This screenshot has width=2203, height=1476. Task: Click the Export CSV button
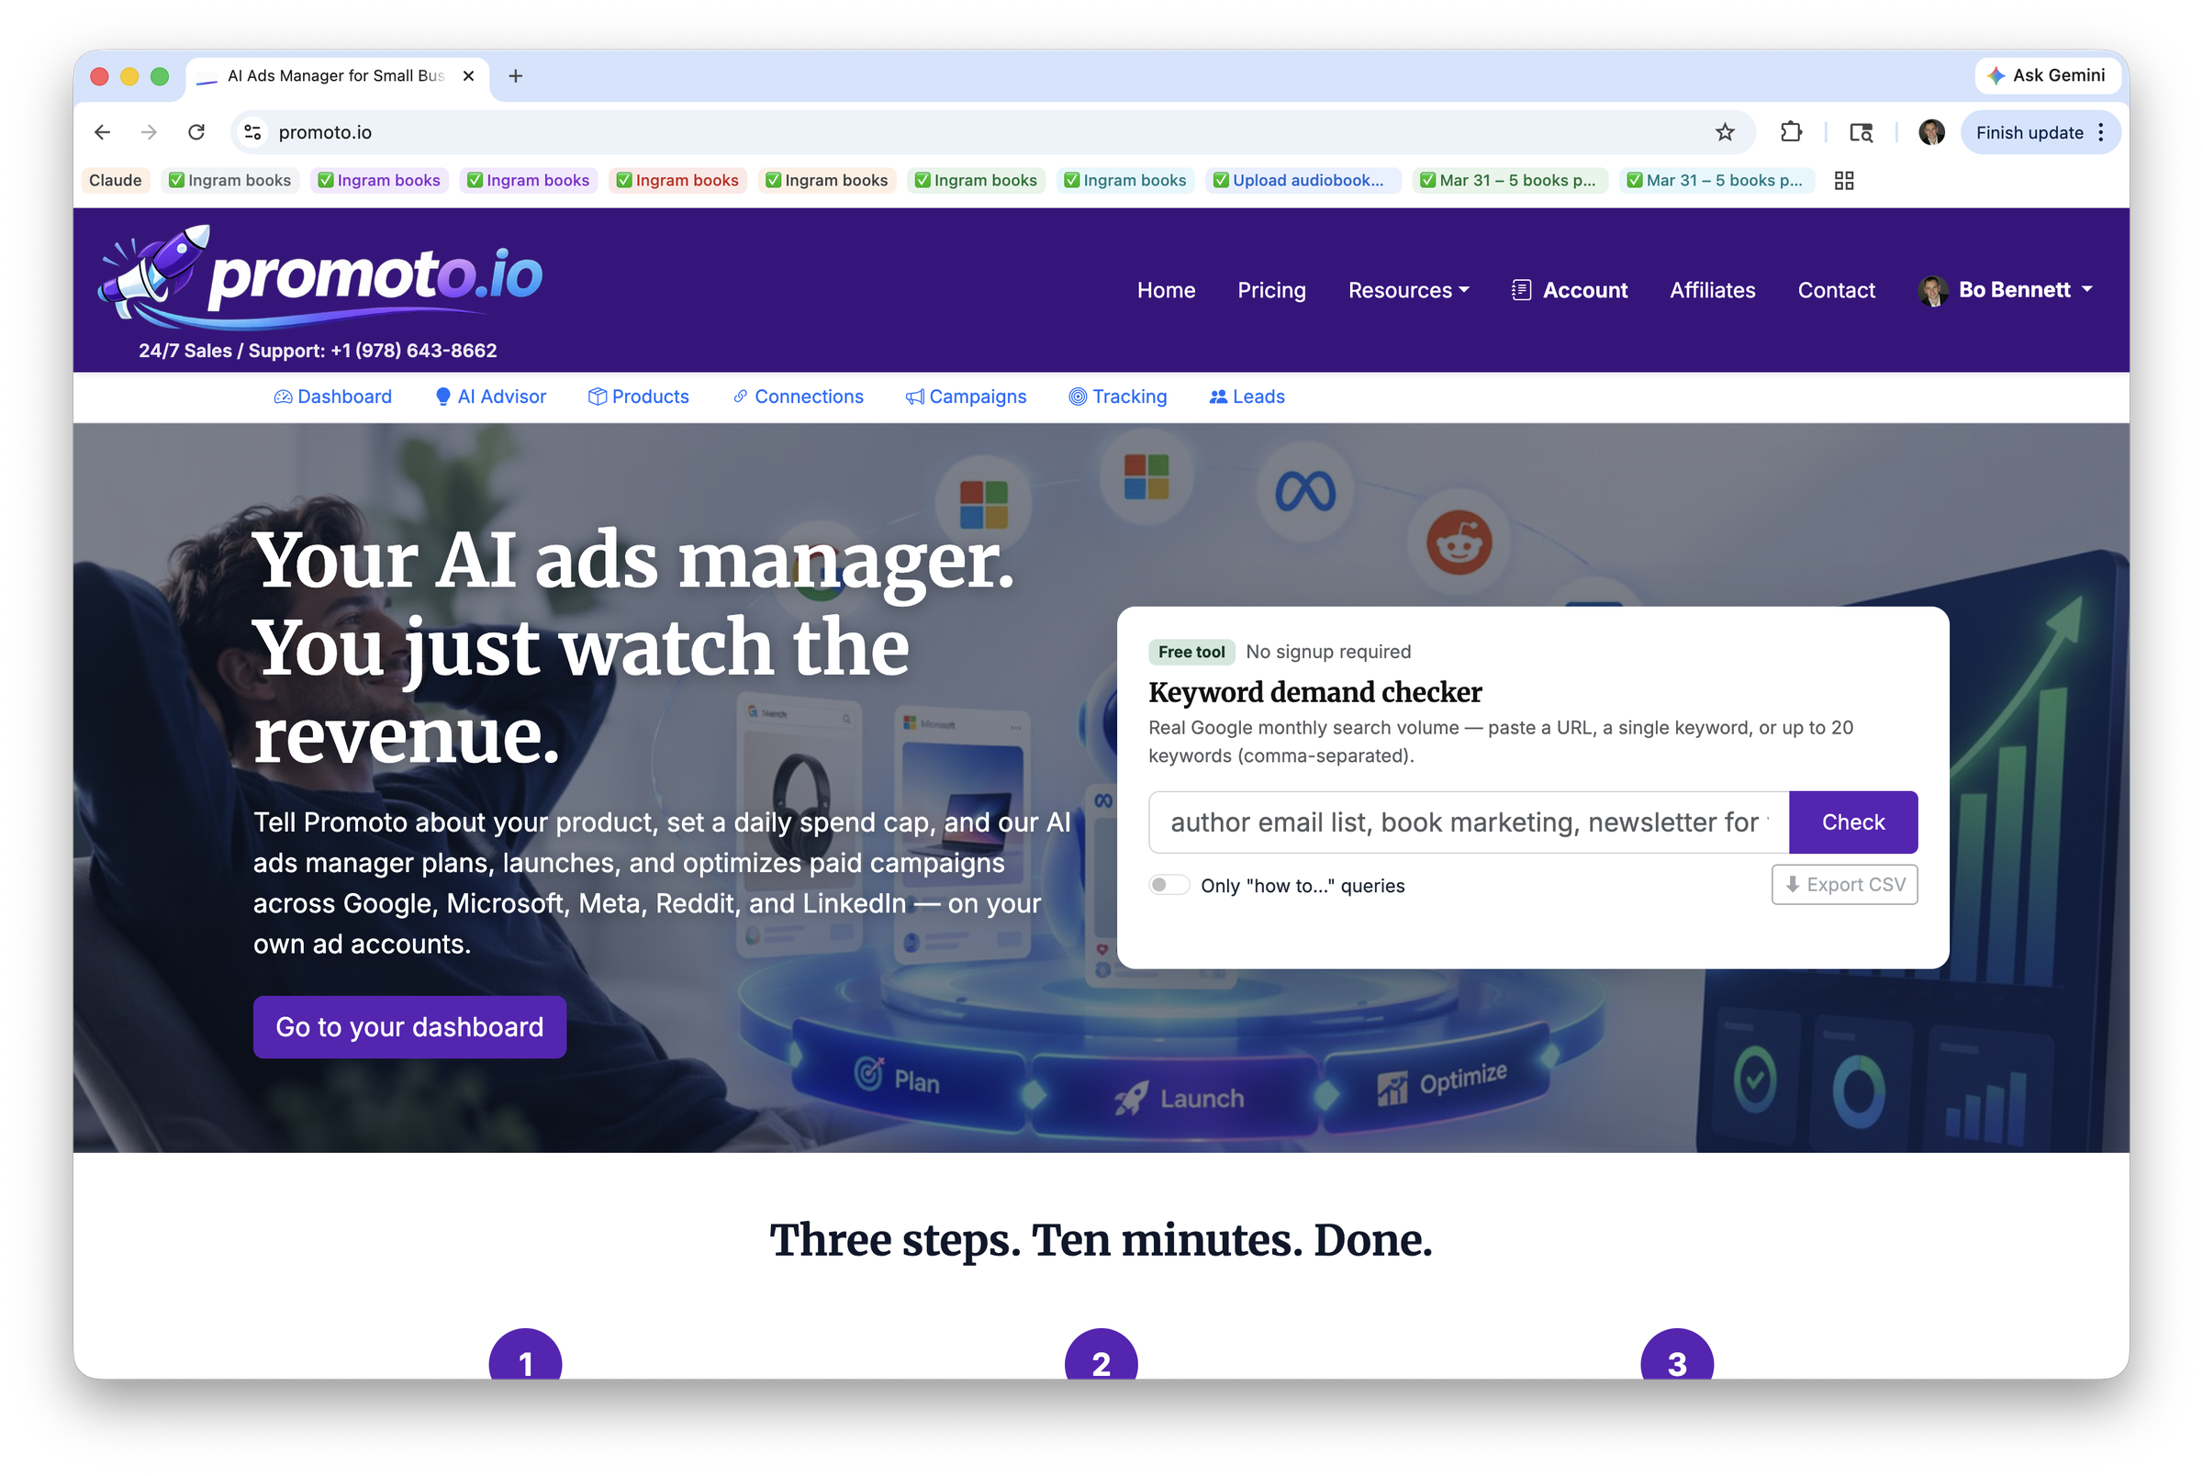coord(1843,885)
